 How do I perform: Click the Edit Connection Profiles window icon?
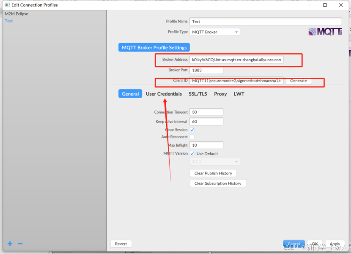point(7,5)
